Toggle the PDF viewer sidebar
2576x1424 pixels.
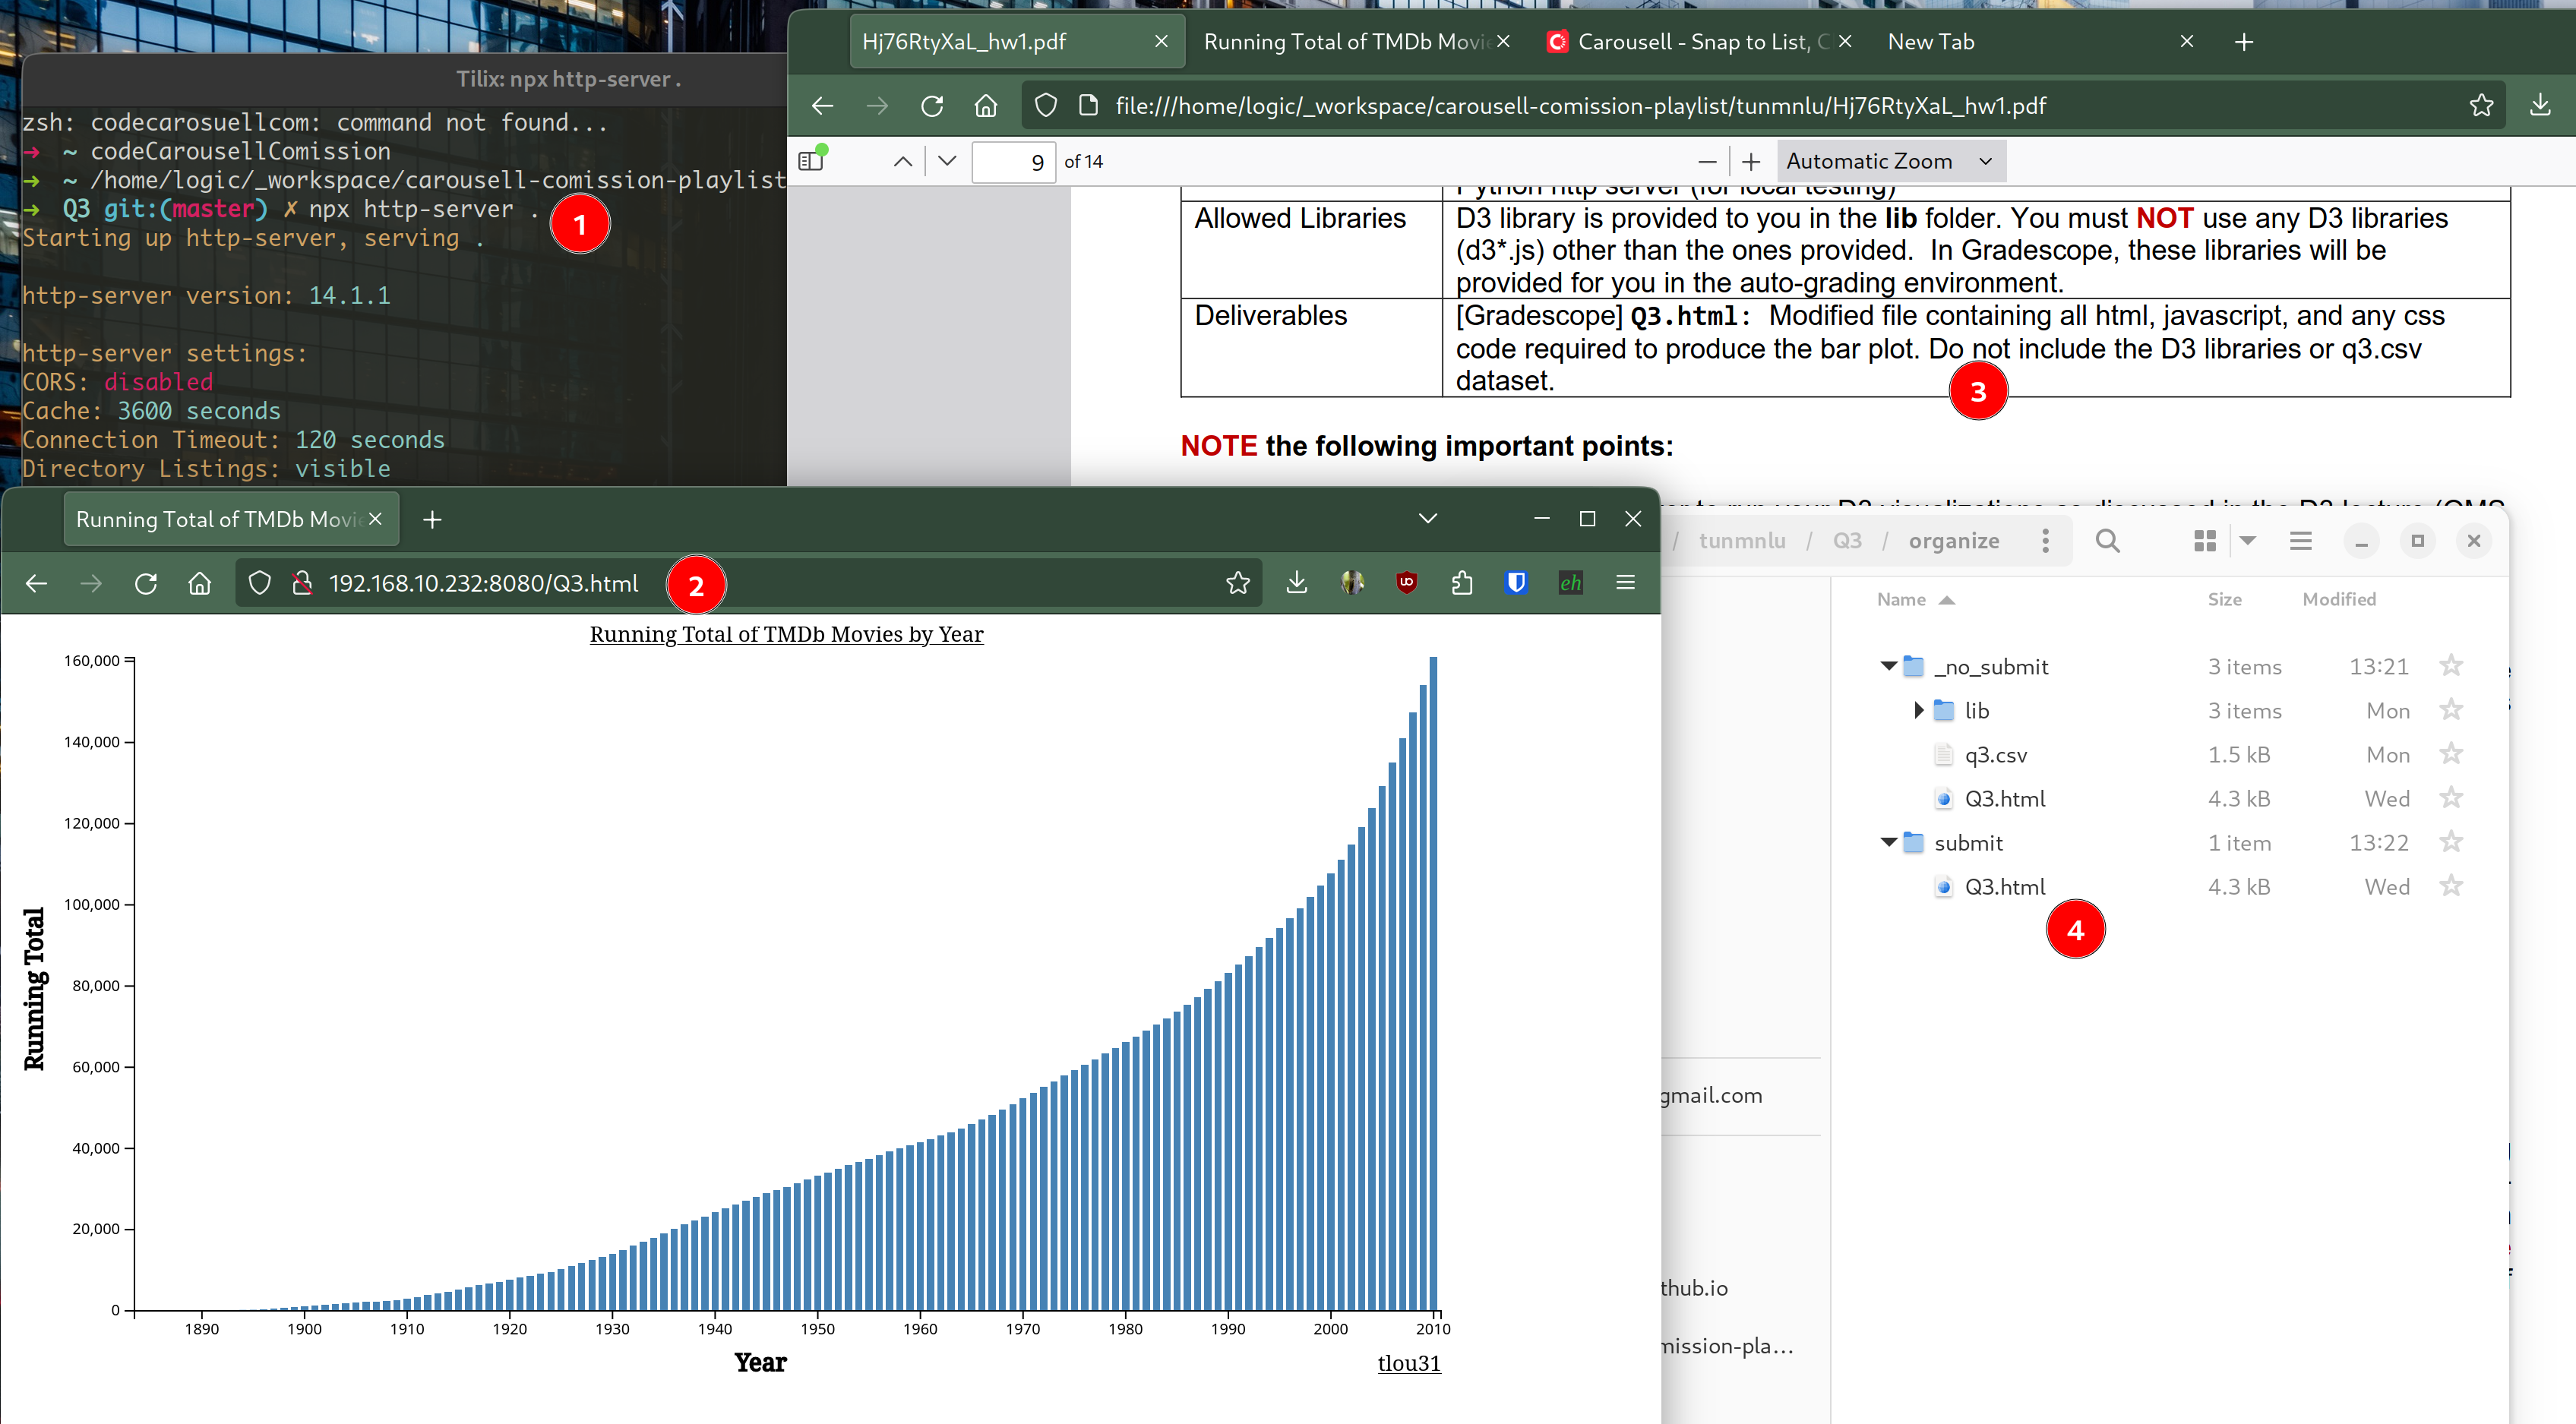pos(811,161)
